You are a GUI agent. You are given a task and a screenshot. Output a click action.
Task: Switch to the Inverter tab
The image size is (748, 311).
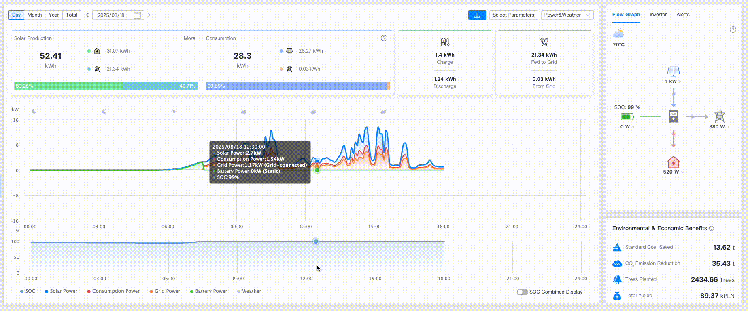[658, 15]
